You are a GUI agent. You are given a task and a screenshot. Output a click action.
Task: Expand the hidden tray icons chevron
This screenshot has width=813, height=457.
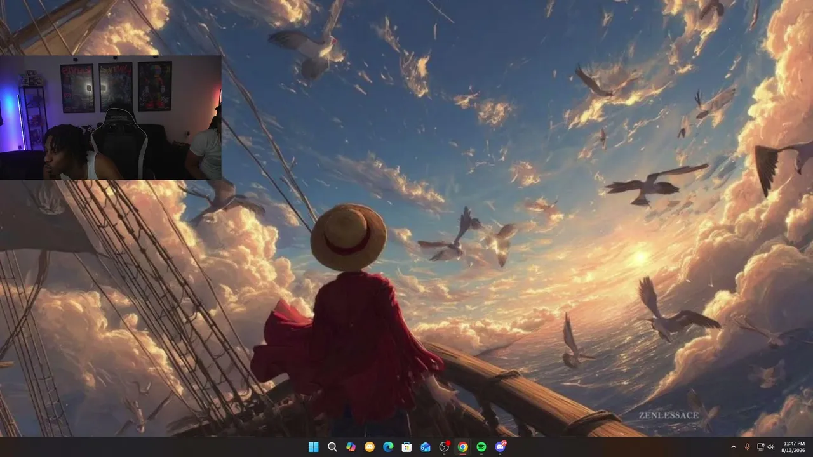[734, 447]
